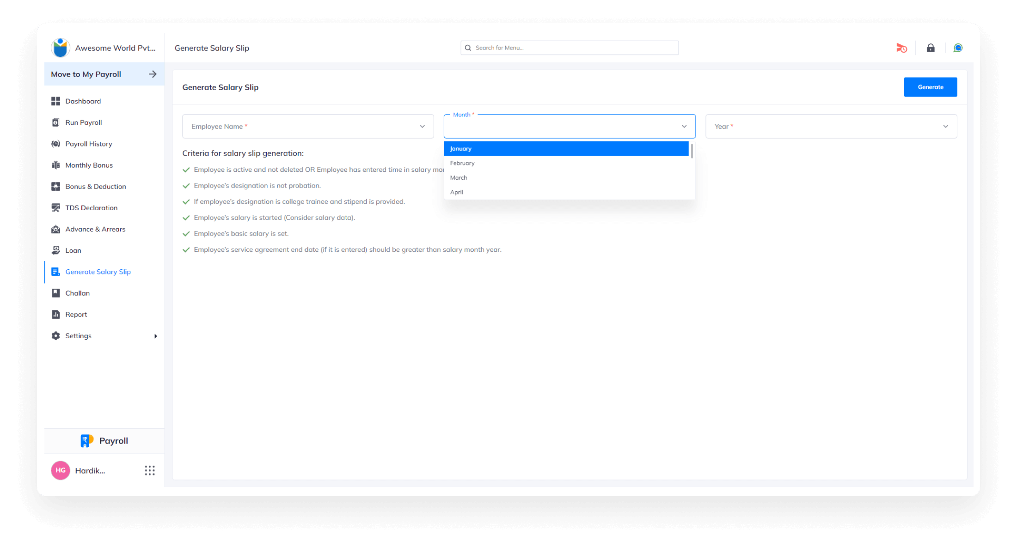Click the Report icon in sidebar

point(56,314)
